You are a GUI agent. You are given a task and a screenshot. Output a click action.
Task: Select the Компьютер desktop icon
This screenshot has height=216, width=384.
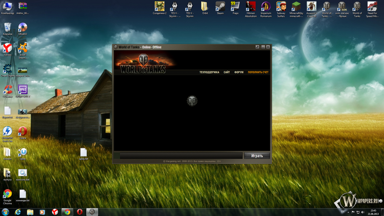(x=7, y=8)
